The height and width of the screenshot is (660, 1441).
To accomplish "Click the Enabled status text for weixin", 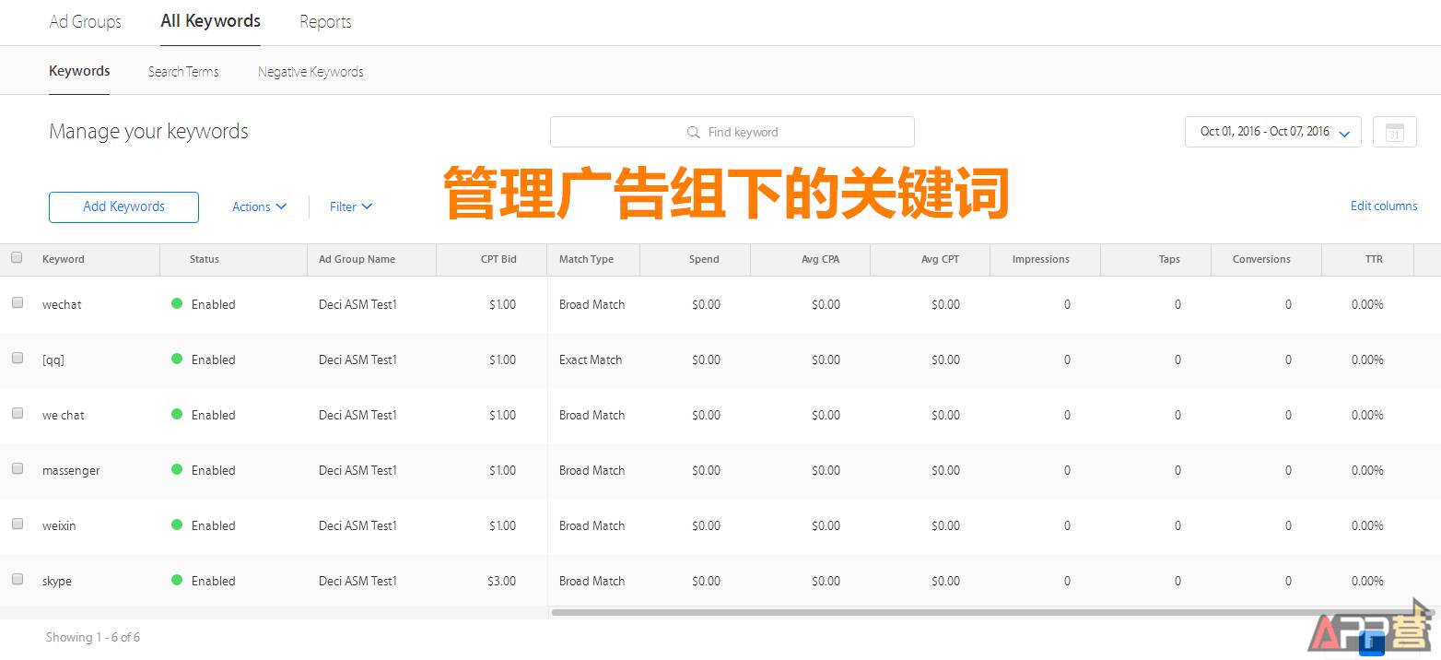I will [213, 525].
